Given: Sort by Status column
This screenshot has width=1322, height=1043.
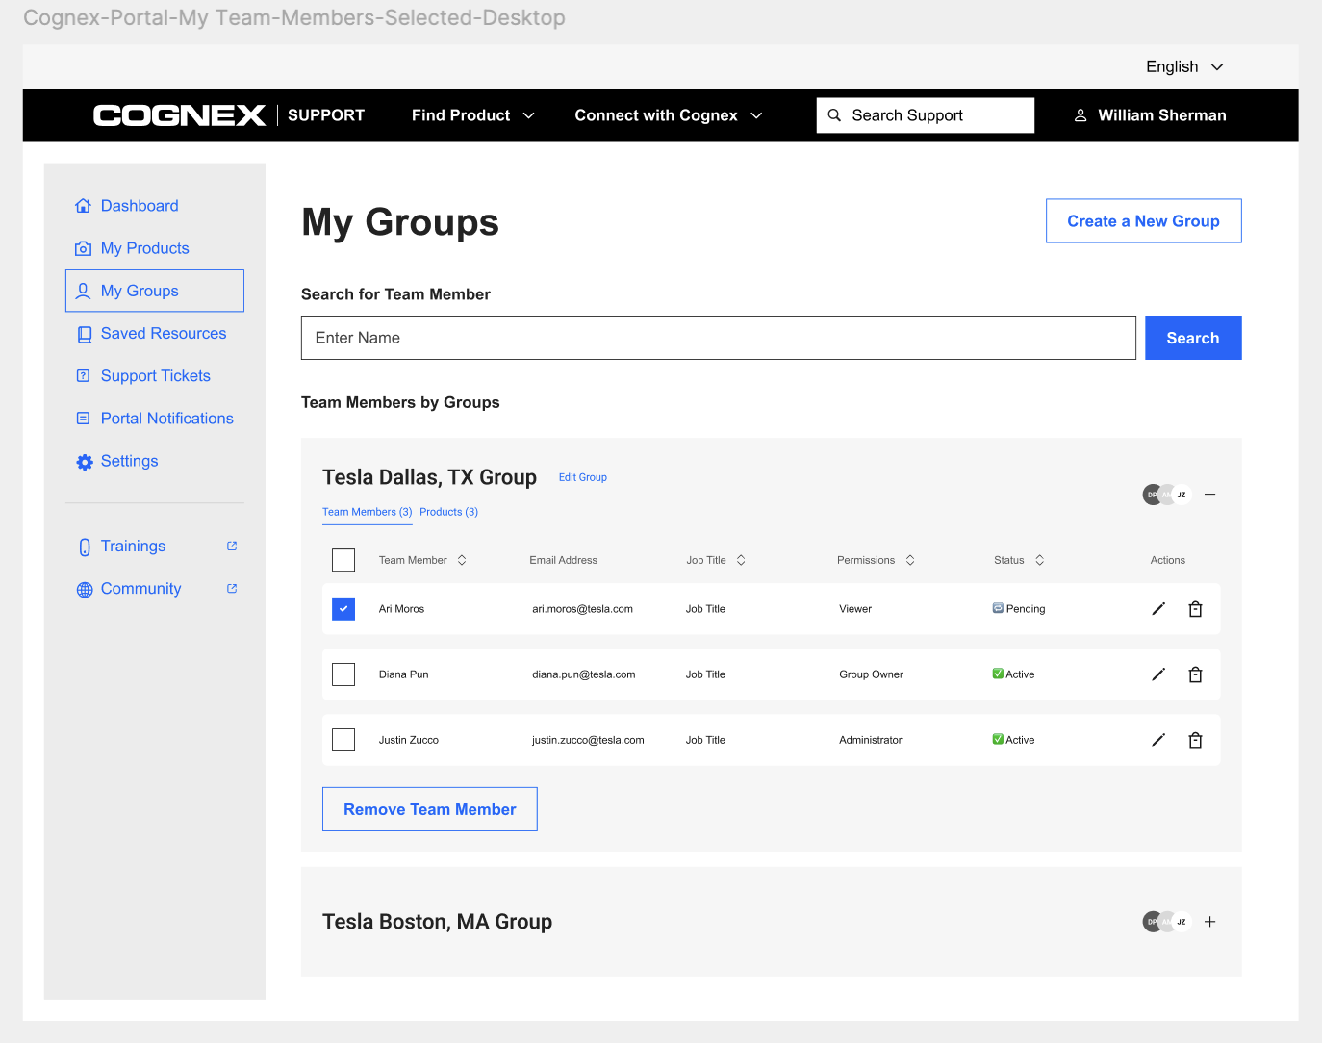Looking at the screenshot, I should click(1040, 560).
